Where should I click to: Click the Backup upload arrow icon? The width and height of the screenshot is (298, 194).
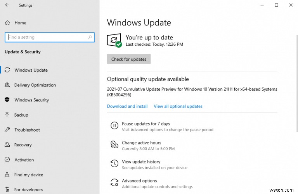[x=7, y=115]
